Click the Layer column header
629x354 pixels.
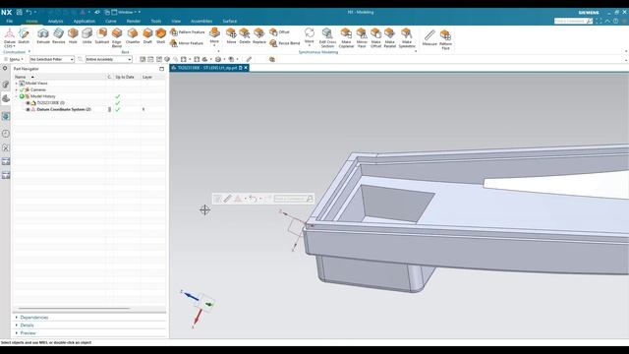[147, 77]
